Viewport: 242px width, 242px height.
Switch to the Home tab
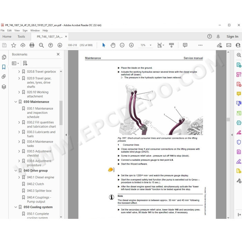(7, 37)
